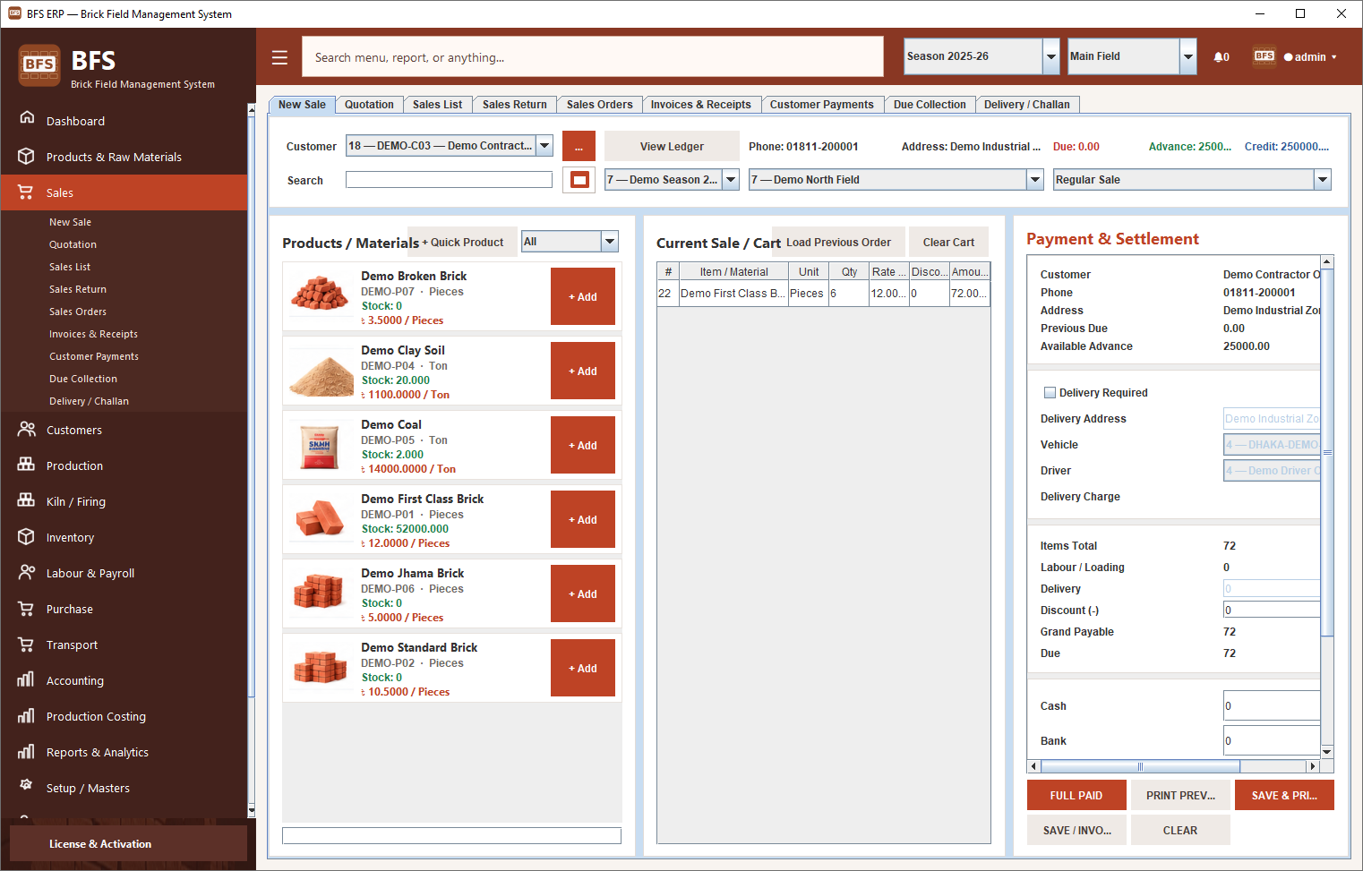Switch to the Quotation tab
Screen dimensions: 1363x871
[x=369, y=105]
